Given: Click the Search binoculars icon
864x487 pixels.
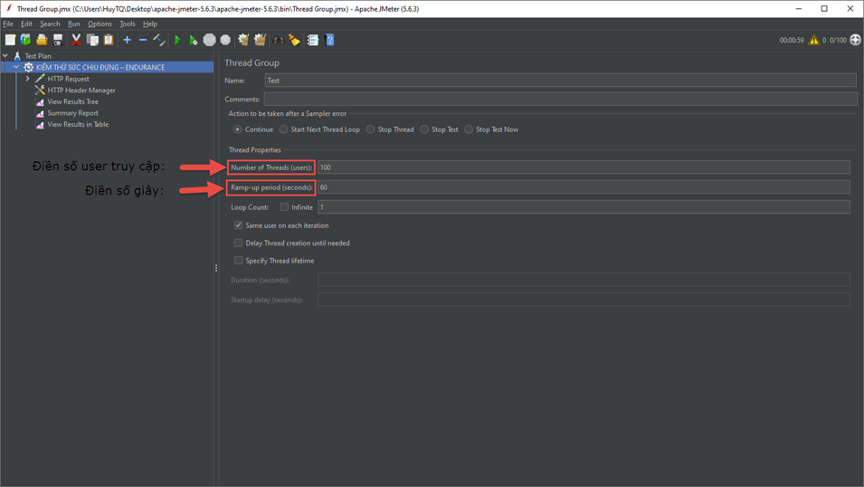Looking at the screenshot, I should [x=279, y=40].
